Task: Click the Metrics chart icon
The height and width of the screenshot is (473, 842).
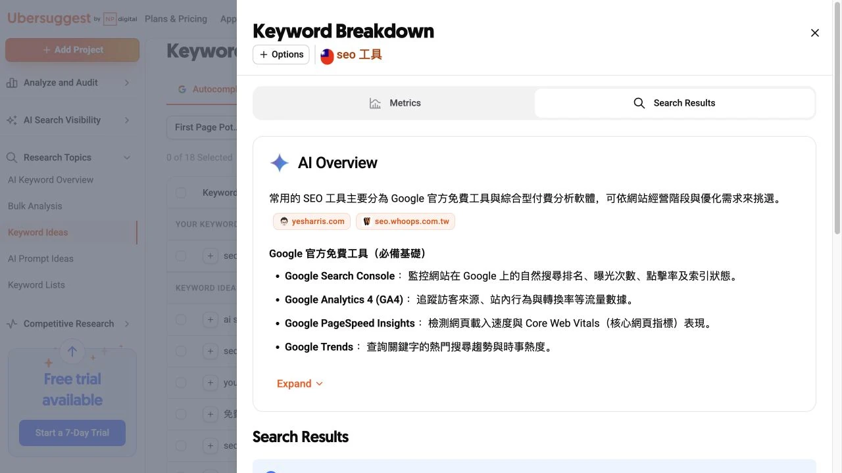Action: click(375, 103)
